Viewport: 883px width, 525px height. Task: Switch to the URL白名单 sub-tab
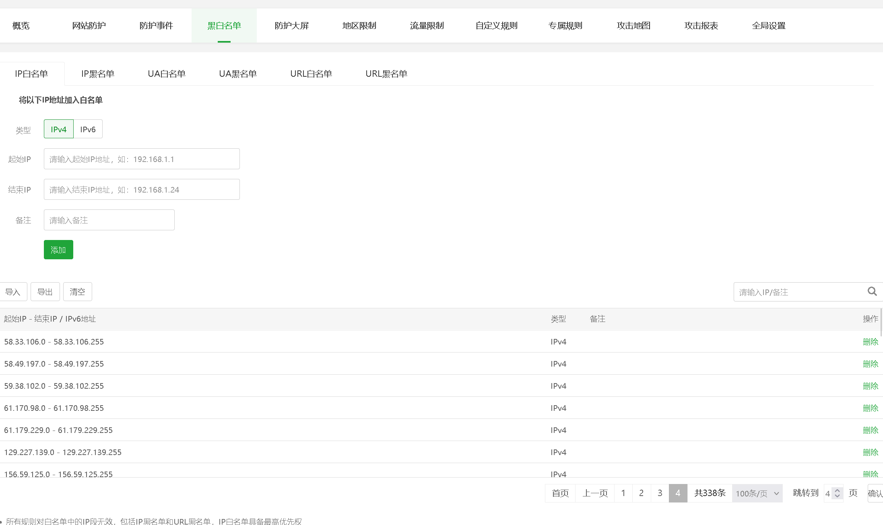(x=311, y=74)
